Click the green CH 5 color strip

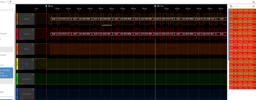point(17,79)
